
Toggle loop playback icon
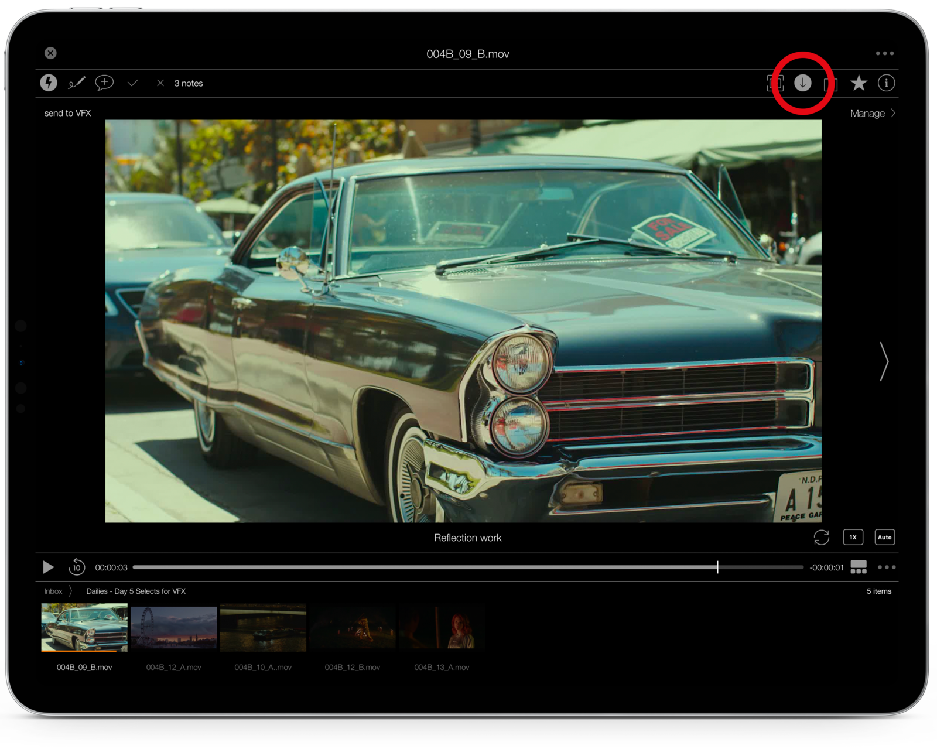[822, 537]
